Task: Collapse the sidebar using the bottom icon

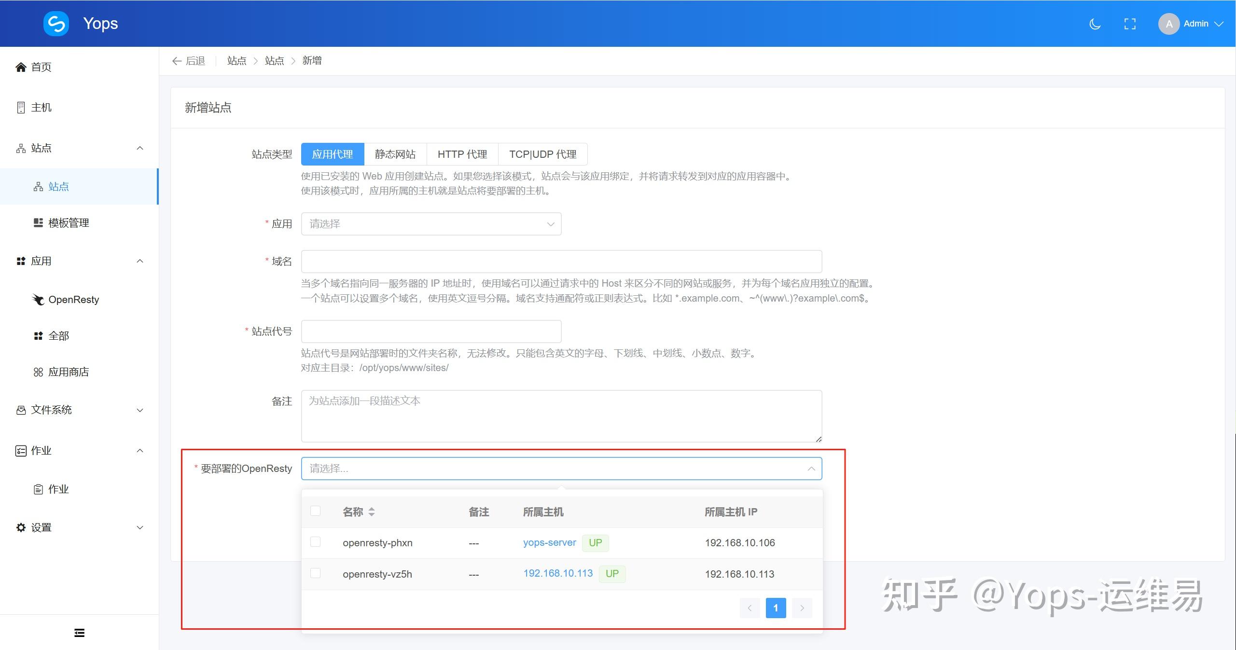Action: pos(79,633)
